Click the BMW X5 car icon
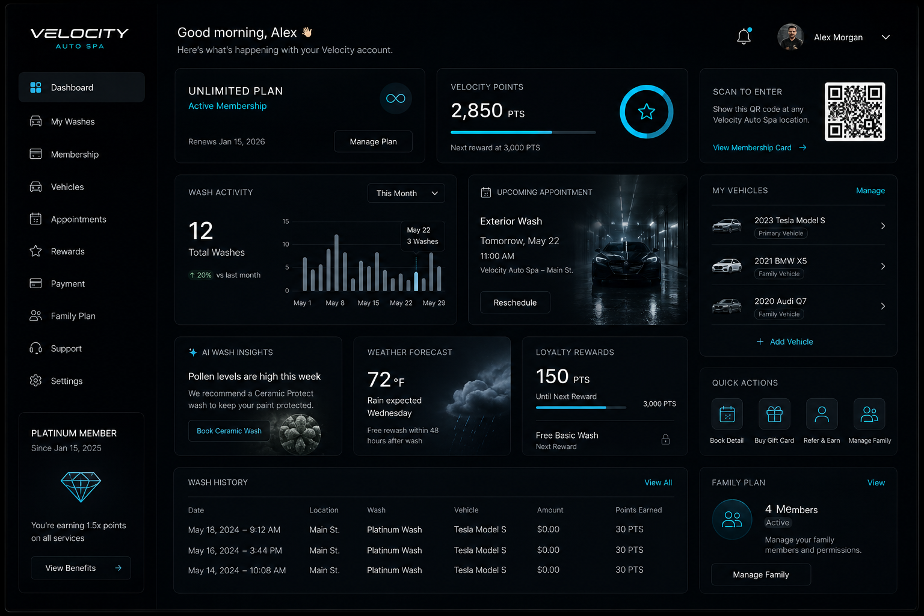Viewport: 924px width, 616px height. click(x=727, y=266)
